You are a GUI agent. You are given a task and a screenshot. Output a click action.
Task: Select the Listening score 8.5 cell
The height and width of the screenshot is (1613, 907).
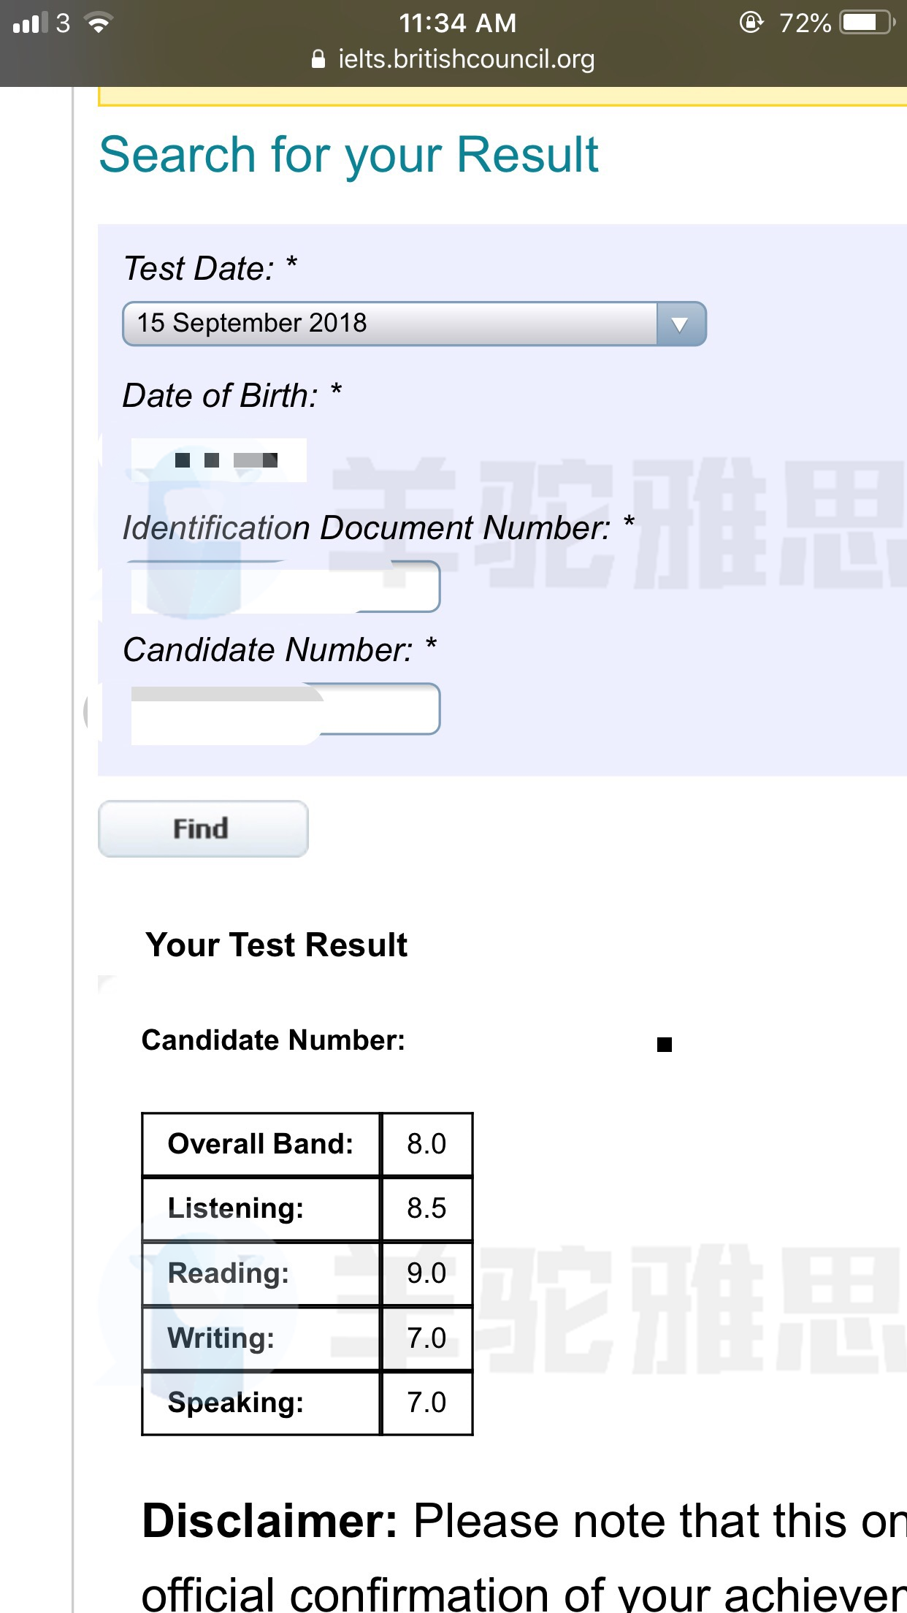pyautogui.click(x=426, y=1208)
